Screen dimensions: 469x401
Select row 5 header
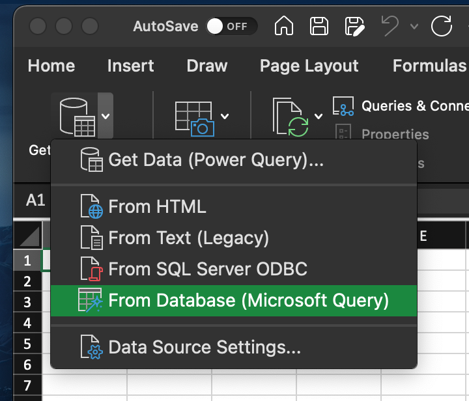pyautogui.click(x=27, y=344)
